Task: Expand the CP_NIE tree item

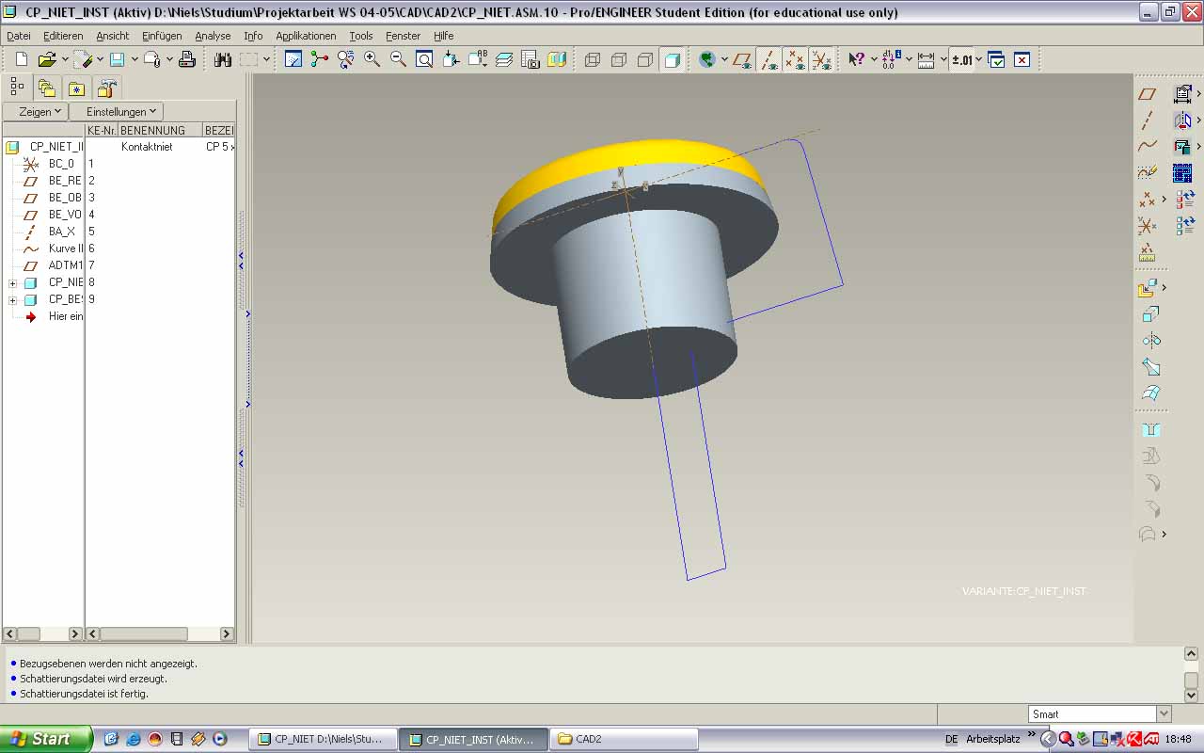Action: click(x=12, y=282)
